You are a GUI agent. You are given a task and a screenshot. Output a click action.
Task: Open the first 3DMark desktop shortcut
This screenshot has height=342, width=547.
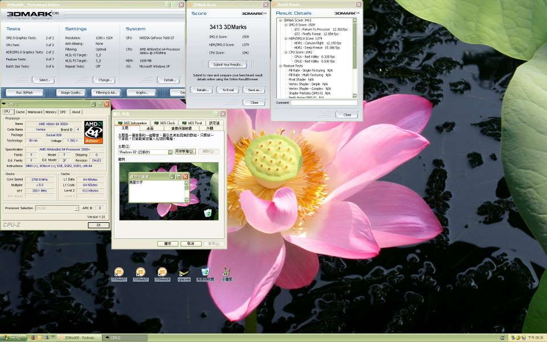[x=119, y=273]
